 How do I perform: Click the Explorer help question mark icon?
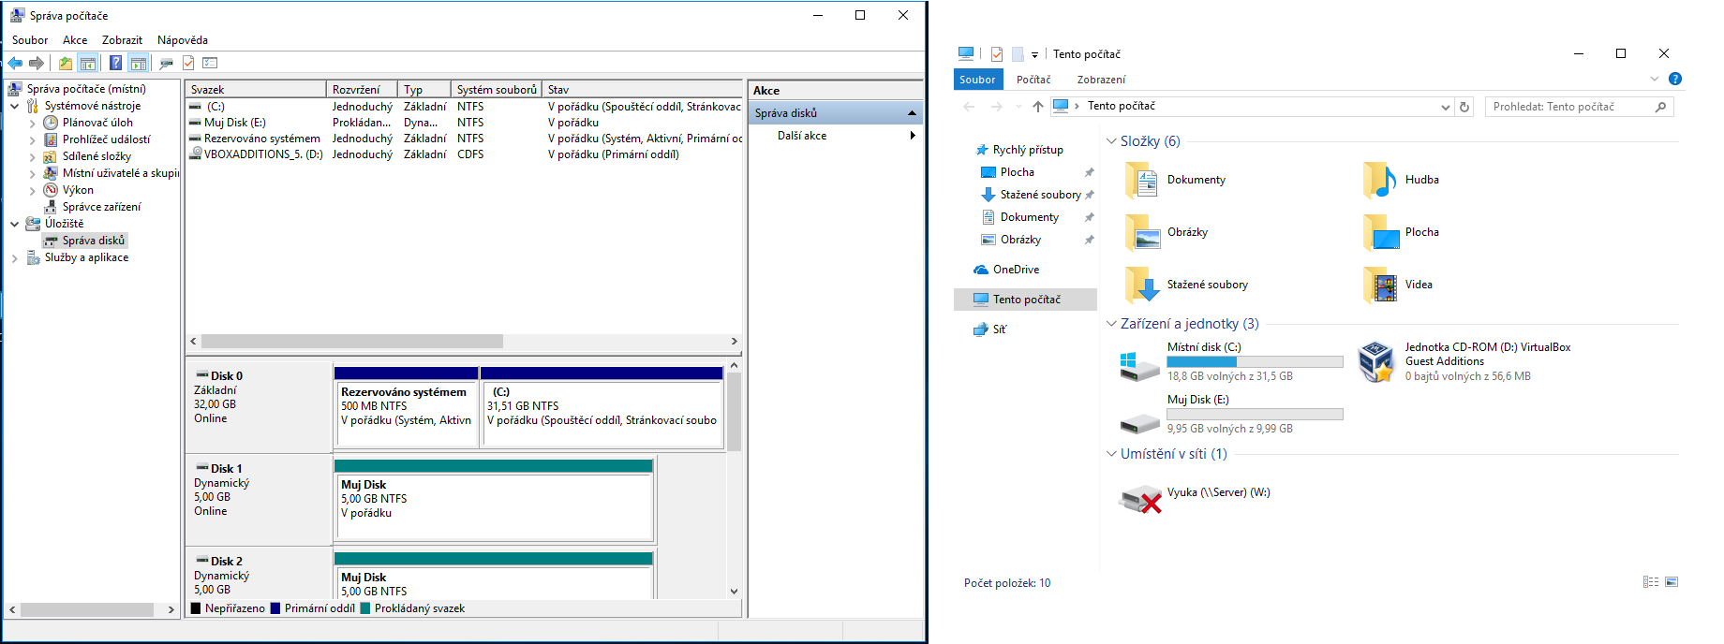click(1675, 80)
